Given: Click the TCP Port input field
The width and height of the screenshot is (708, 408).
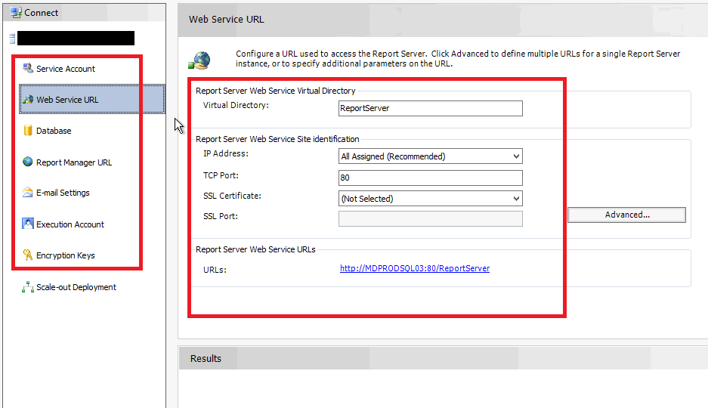Looking at the screenshot, I should click(431, 178).
